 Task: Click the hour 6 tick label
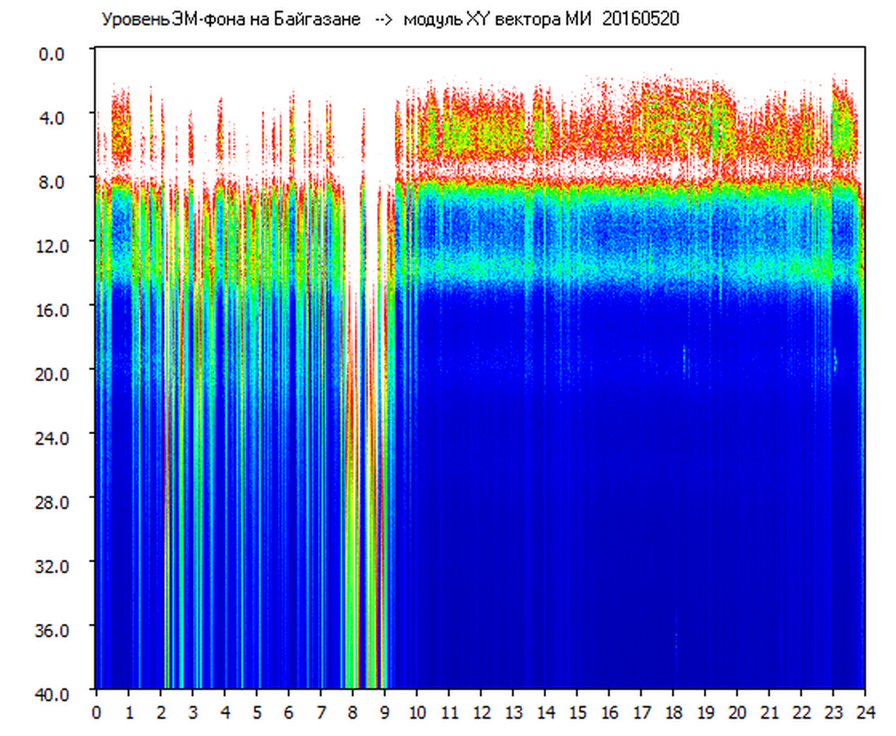[289, 712]
